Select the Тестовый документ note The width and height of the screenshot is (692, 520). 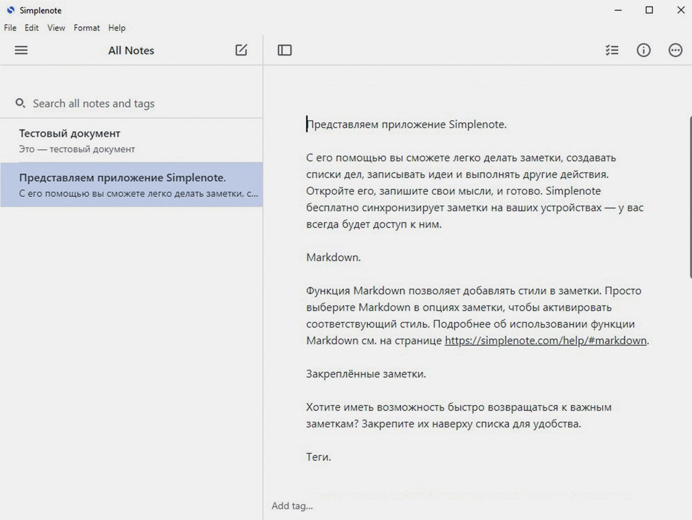(x=131, y=140)
